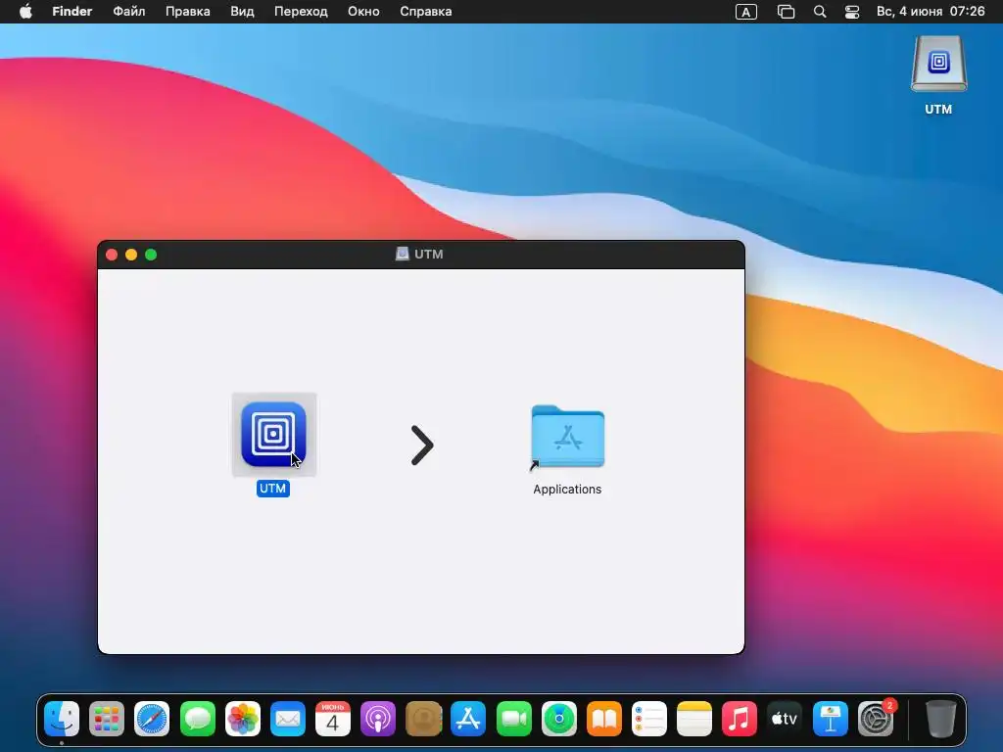Viewport: 1003px width, 752px height.
Task: Open Books from the Dock
Action: coord(603,719)
